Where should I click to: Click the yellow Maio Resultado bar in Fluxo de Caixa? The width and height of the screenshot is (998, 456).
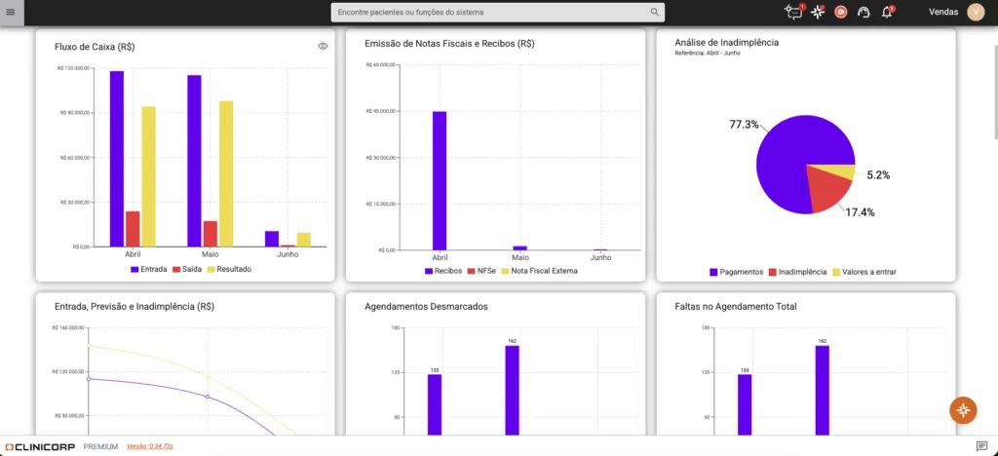226,173
